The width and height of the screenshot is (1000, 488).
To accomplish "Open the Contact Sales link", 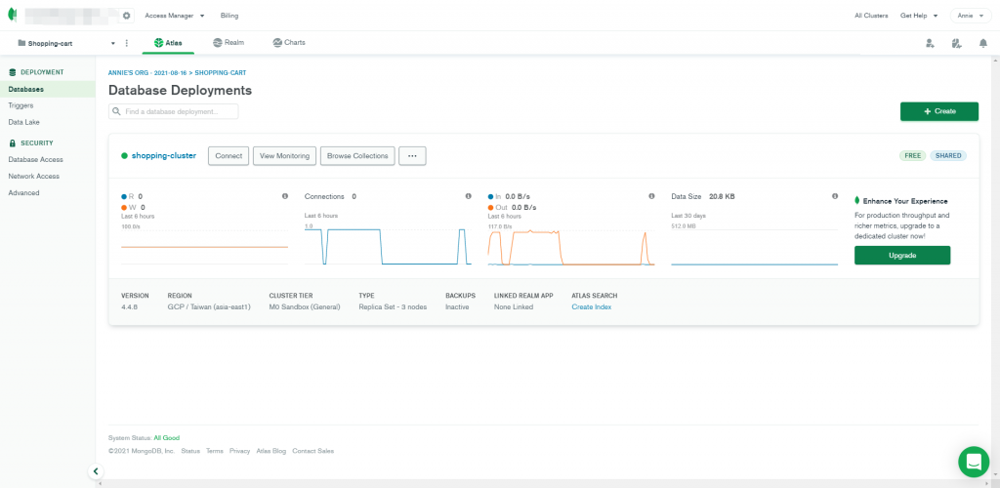I will pos(313,451).
